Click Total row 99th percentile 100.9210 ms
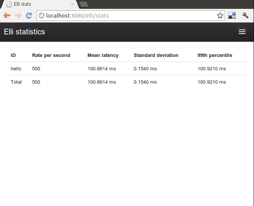254x206 pixels. pos(212,82)
